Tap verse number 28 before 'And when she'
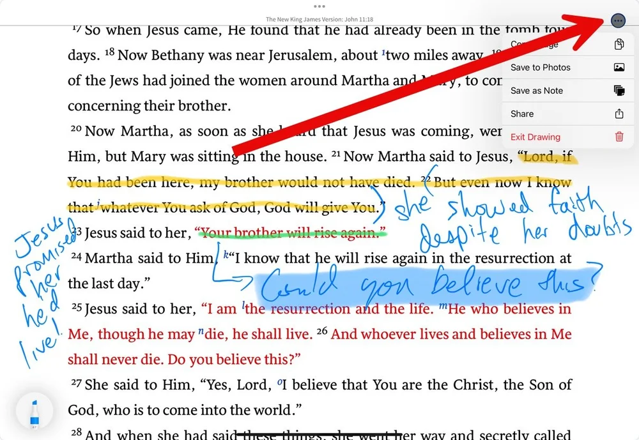The width and height of the screenshot is (639, 440). pyautogui.click(x=76, y=432)
